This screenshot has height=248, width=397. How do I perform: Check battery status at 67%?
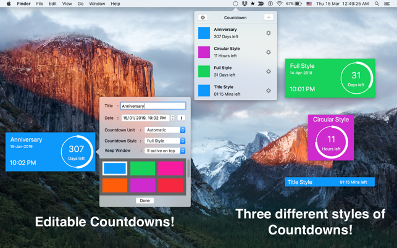(x=294, y=4)
